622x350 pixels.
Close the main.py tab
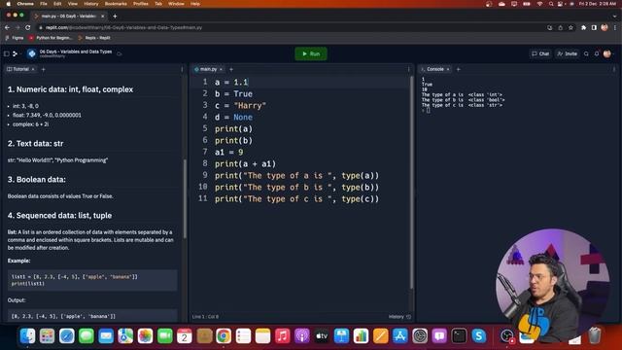221,69
